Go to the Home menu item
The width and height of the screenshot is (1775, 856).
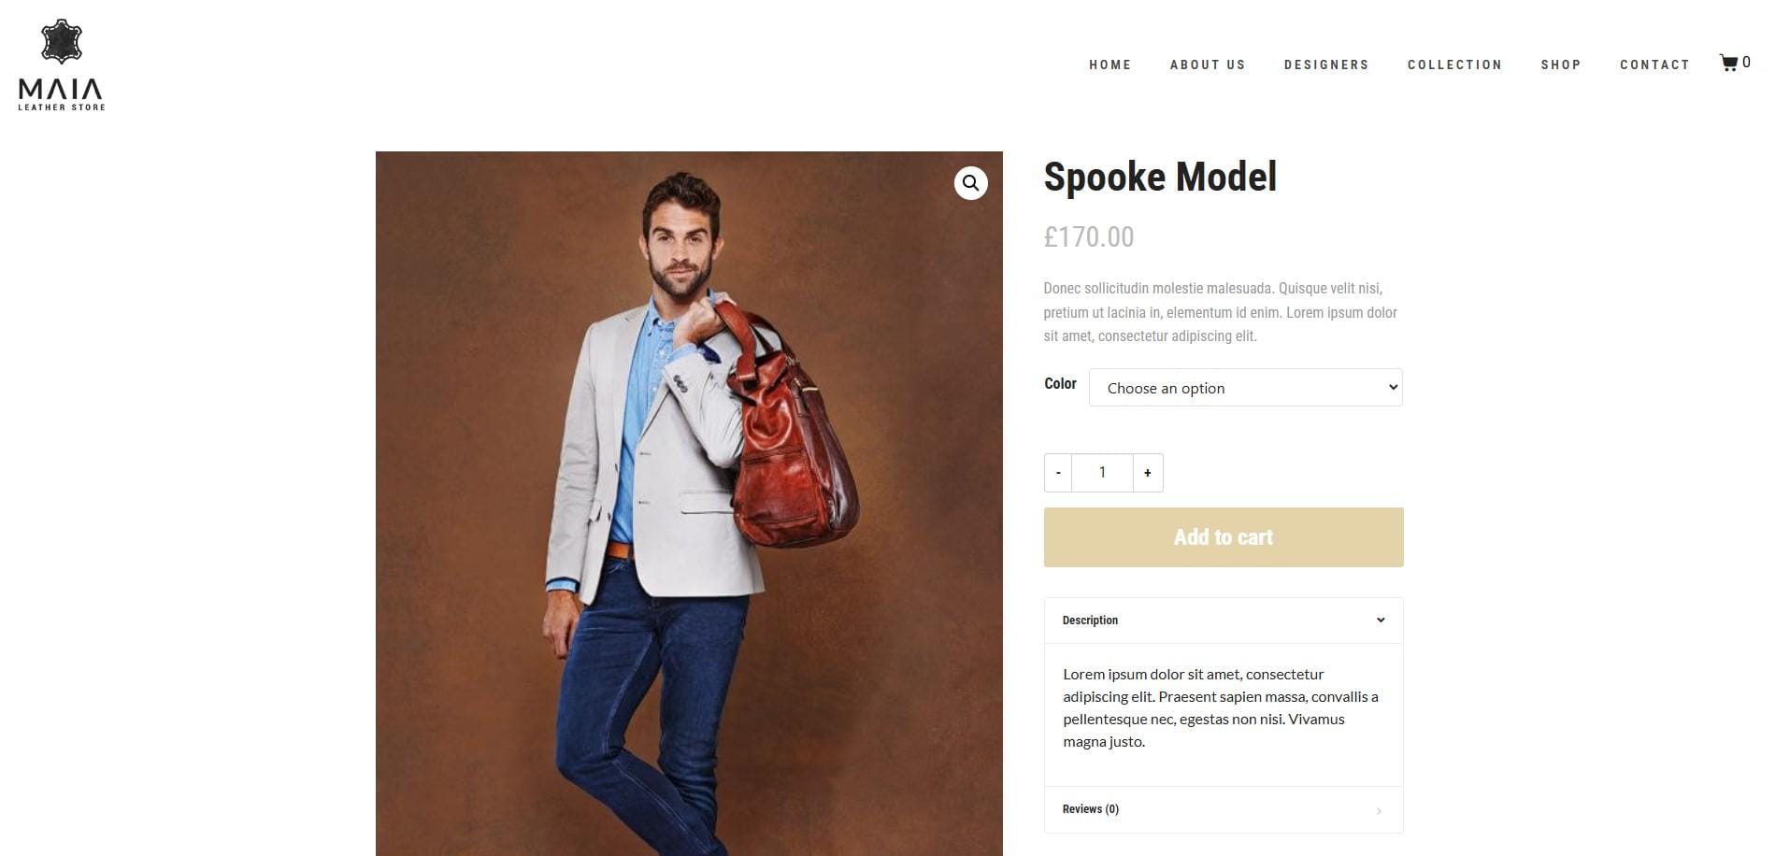pyautogui.click(x=1109, y=64)
